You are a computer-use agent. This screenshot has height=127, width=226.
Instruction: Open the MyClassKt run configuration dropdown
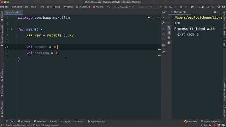pyautogui.click(x=122, y=7)
